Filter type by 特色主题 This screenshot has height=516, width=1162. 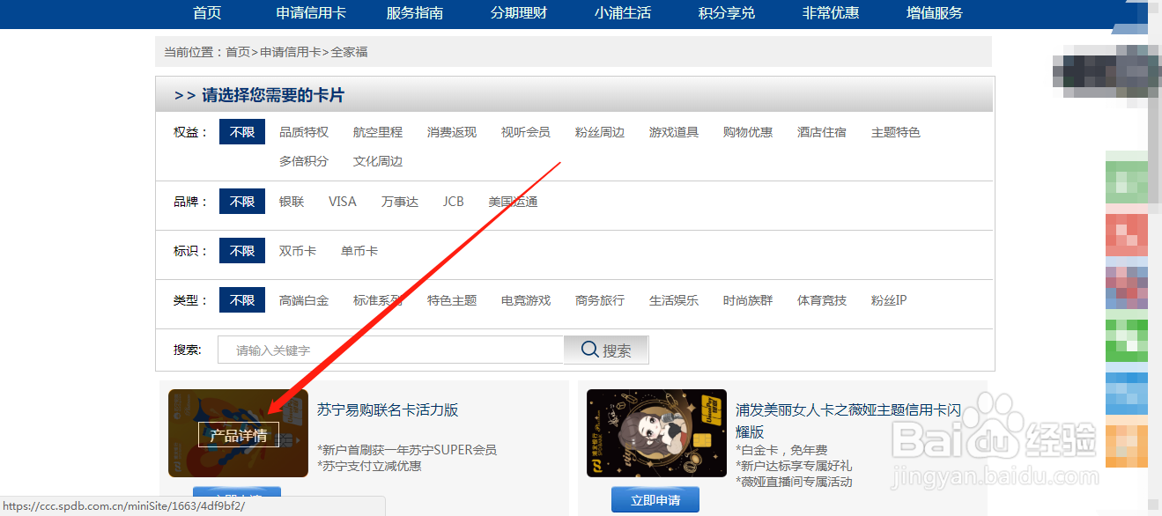pyautogui.click(x=452, y=300)
